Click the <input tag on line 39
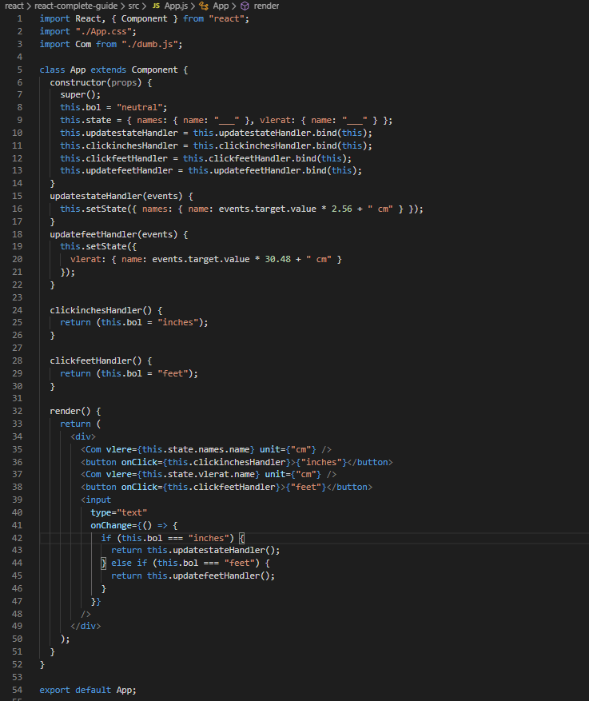This screenshot has height=701, width=589. point(96,500)
